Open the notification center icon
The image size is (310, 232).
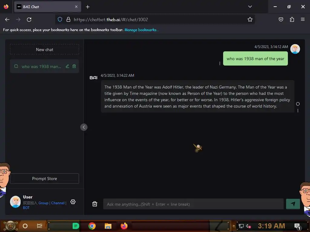click(x=297, y=226)
